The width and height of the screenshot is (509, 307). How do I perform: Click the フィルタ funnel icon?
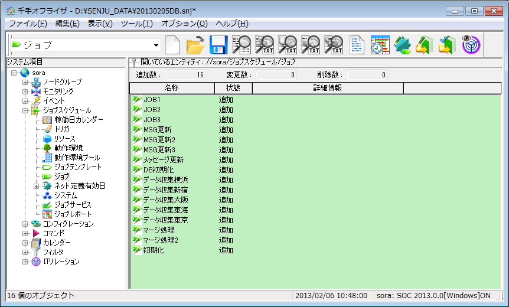pyautogui.click(x=35, y=252)
